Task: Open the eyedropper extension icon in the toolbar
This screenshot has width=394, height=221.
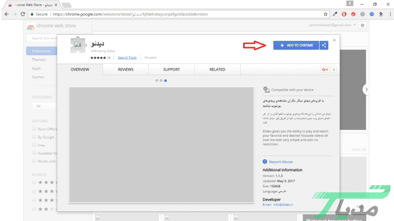Action: pos(334,14)
